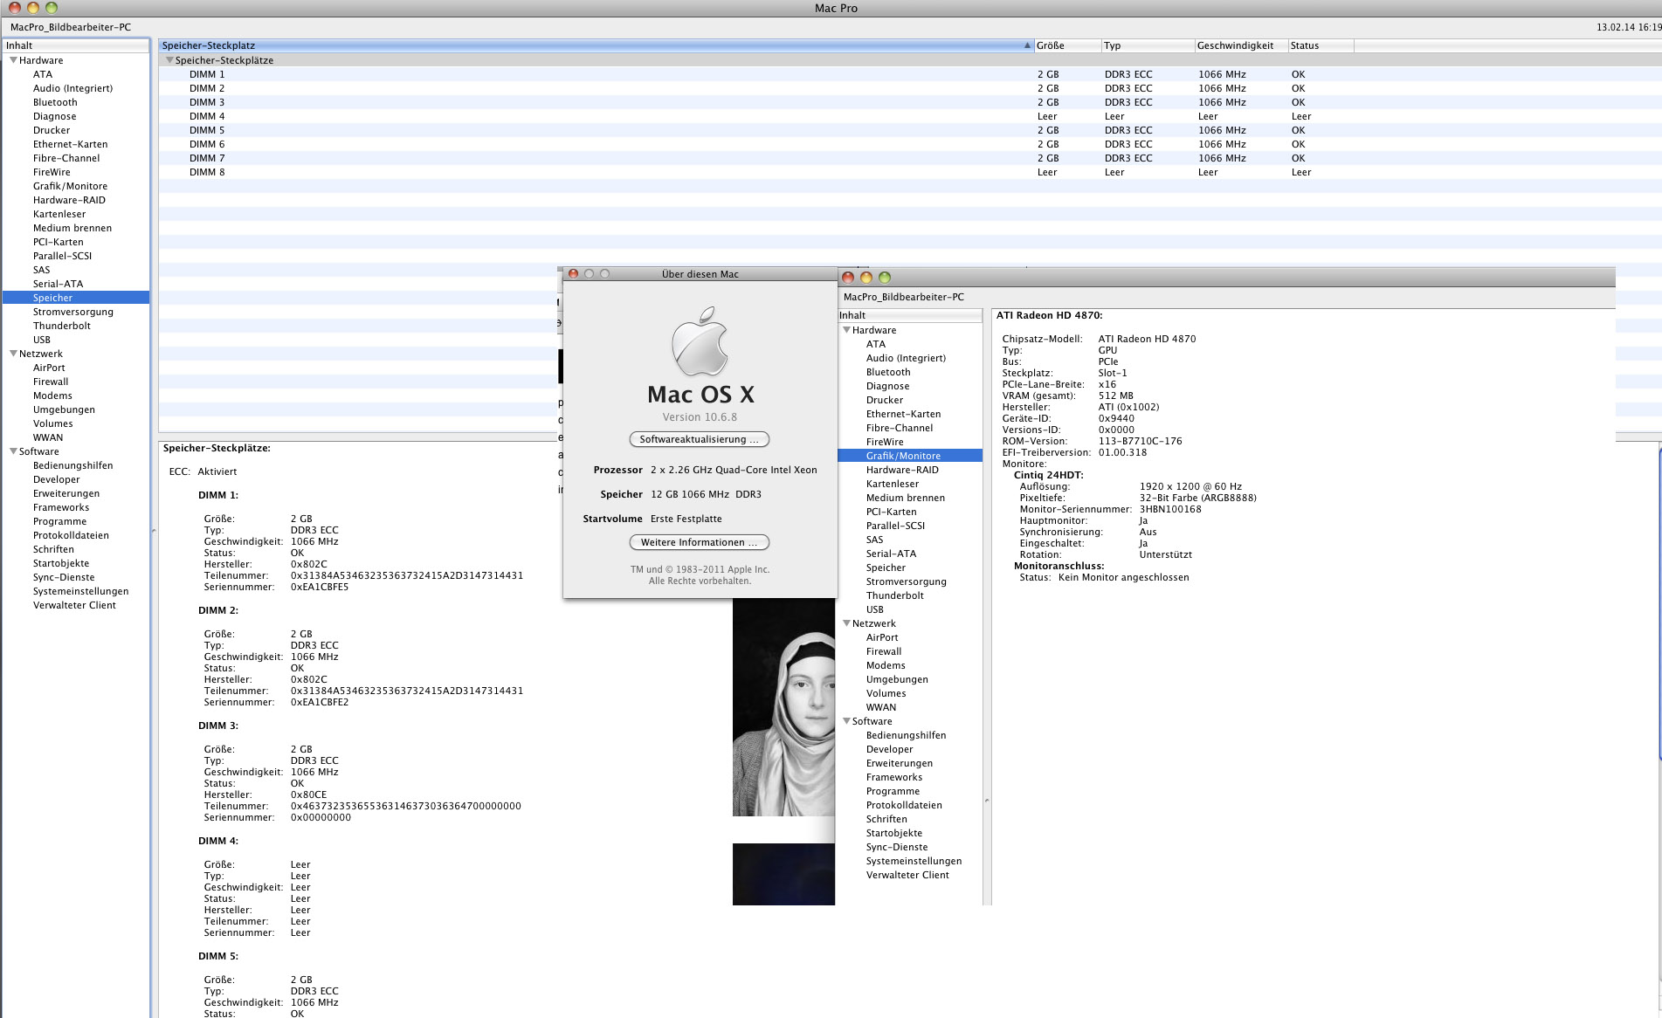This screenshot has width=1662, height=1018.
Task: Collapse Software in the main Mac Pro sidebar
Action: (x=13, y=451)
